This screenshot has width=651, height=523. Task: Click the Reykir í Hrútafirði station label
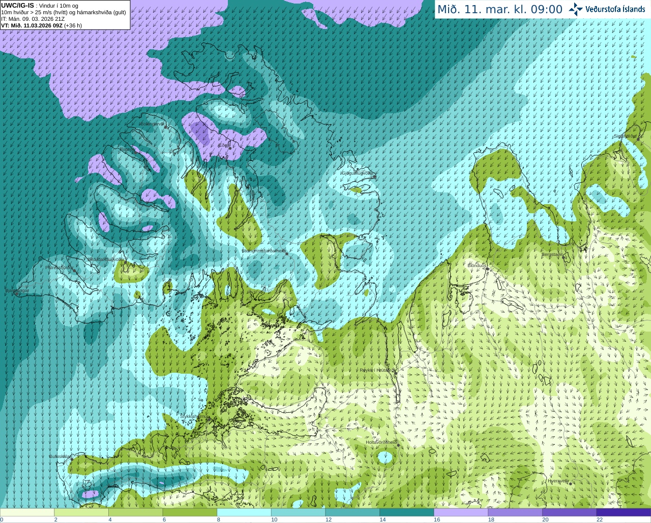tap(377, 370)
